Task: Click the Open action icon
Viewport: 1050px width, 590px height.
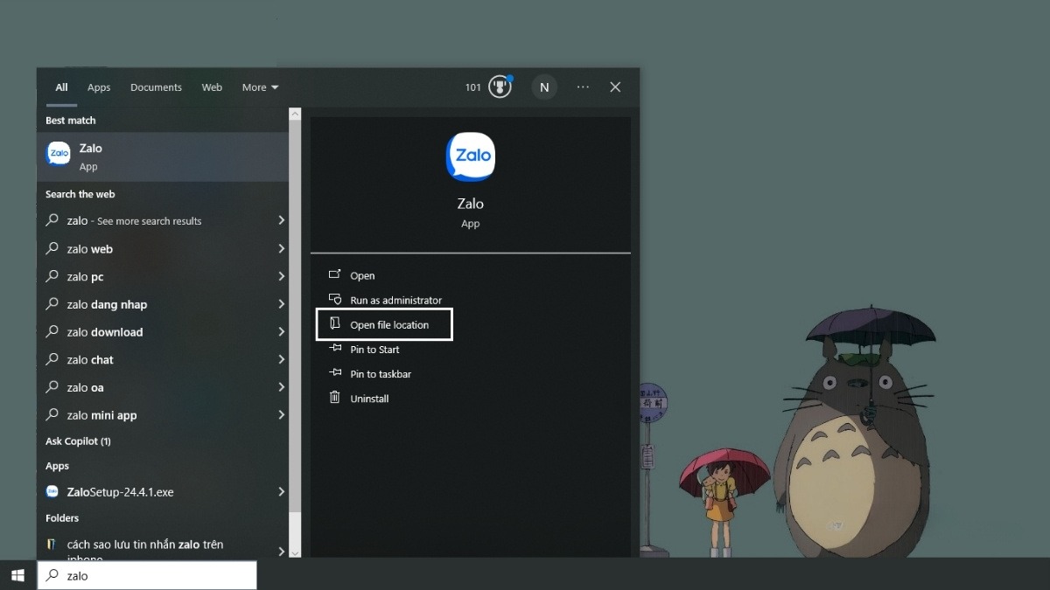Action: click(334, 274)
